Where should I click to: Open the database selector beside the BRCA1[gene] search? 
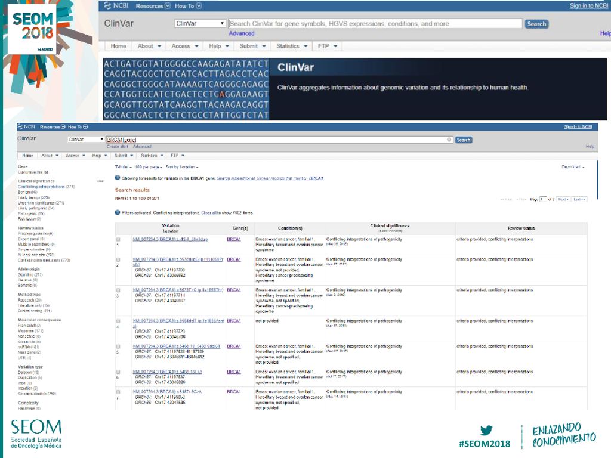pos(86,140)
